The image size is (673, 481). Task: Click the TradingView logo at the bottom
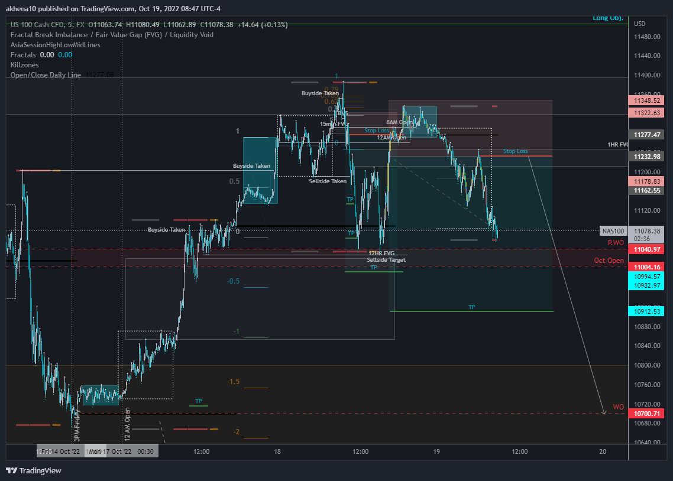(34, 470)
